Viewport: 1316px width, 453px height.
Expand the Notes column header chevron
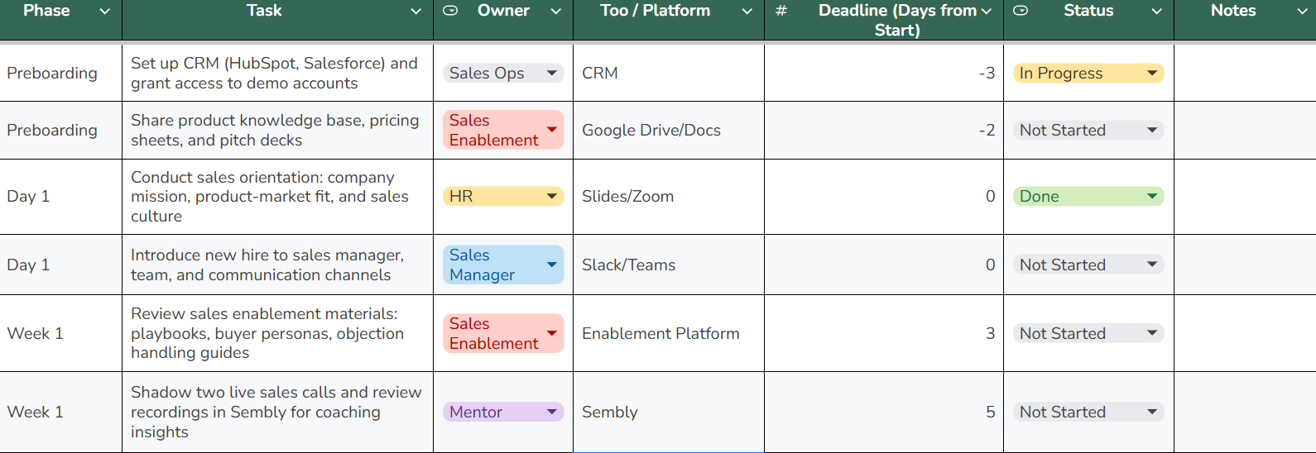tap(1301, 12)
